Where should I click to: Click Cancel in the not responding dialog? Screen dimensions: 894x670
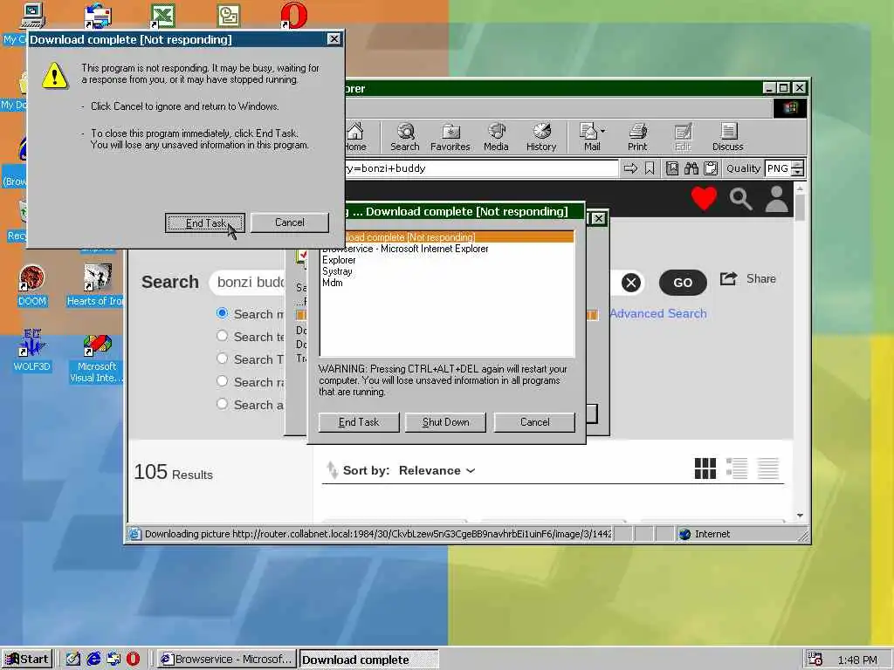coord(290,222)
